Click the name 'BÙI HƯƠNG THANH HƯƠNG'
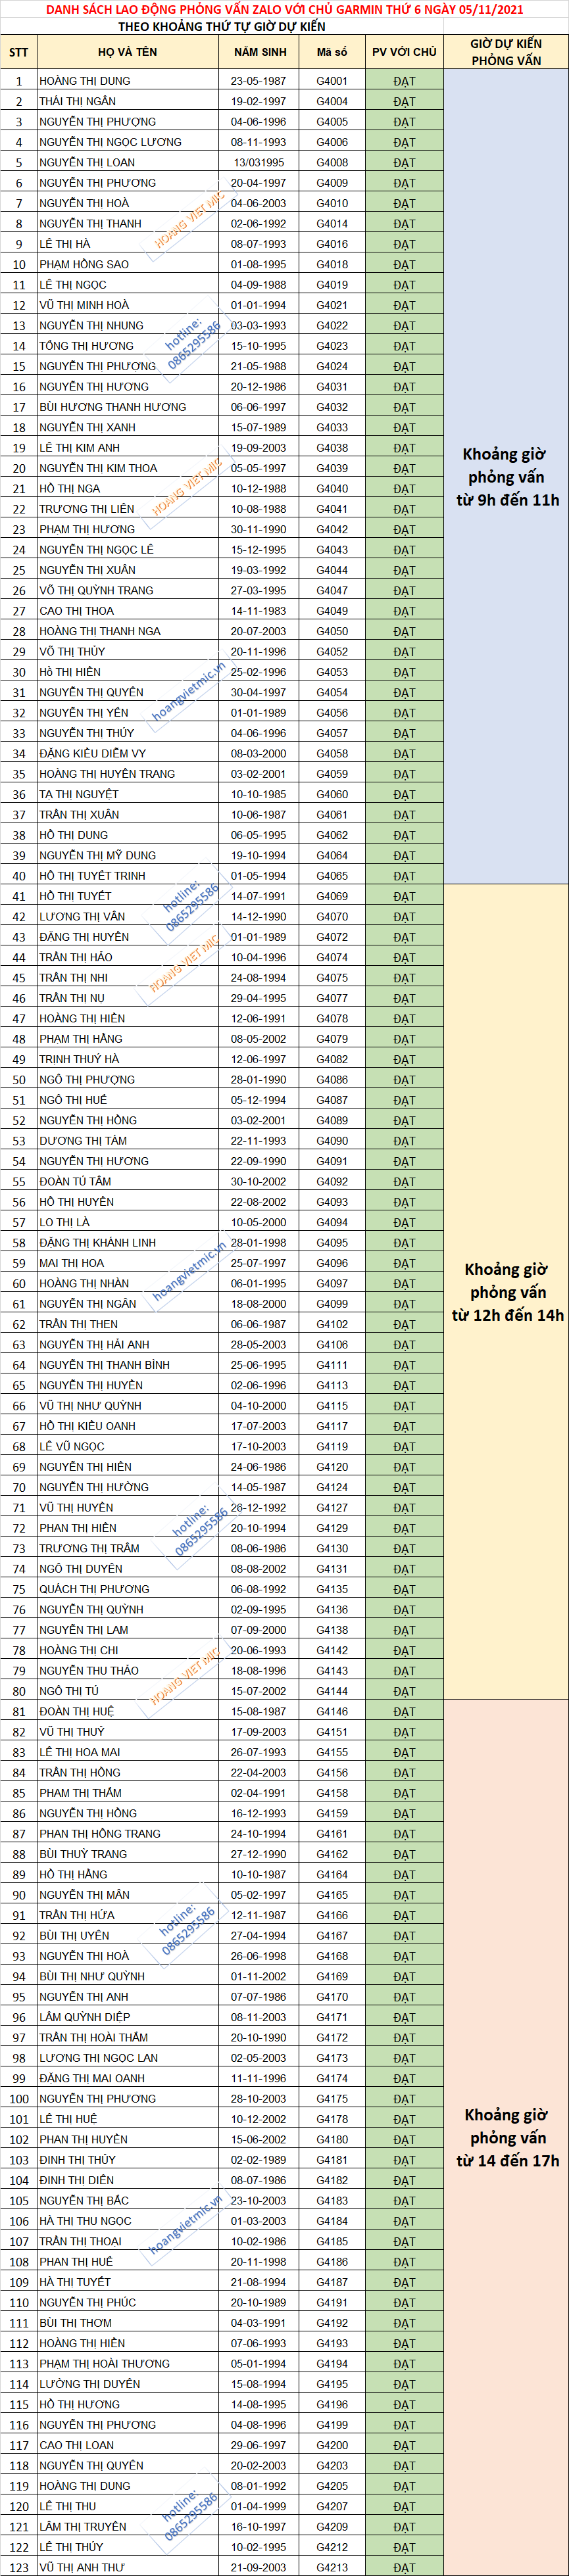 pyautogui.click(x=113, y=407)
